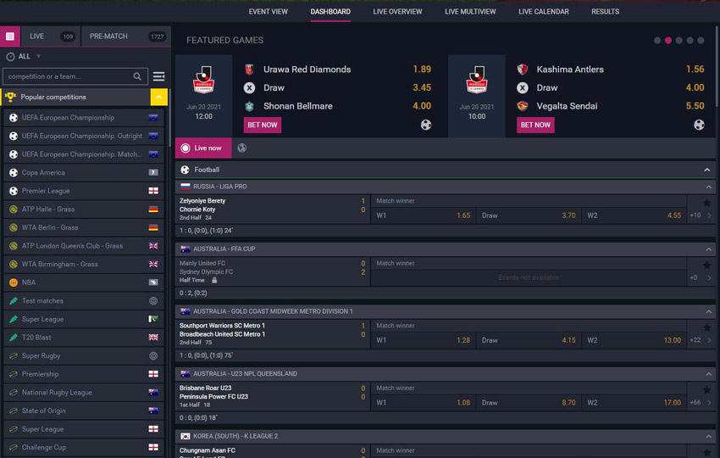
Task: Expand +22 markets for Southport Warriors match
Action: [x=701, y=340]
